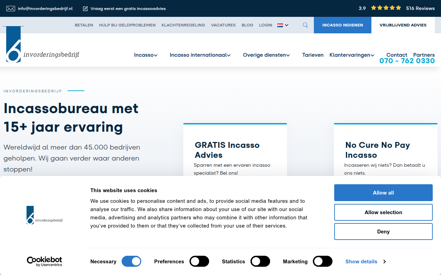
Task: Expand the Klantervaringen dropdown
Action: click(x=352, y=55)
